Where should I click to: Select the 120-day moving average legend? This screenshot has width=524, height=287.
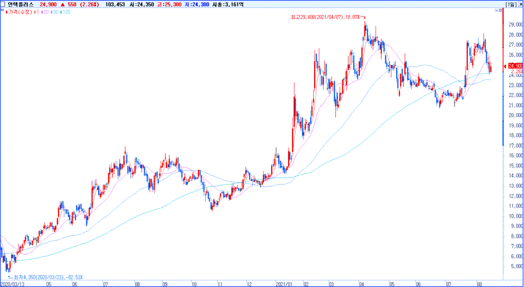click(66, 11)
